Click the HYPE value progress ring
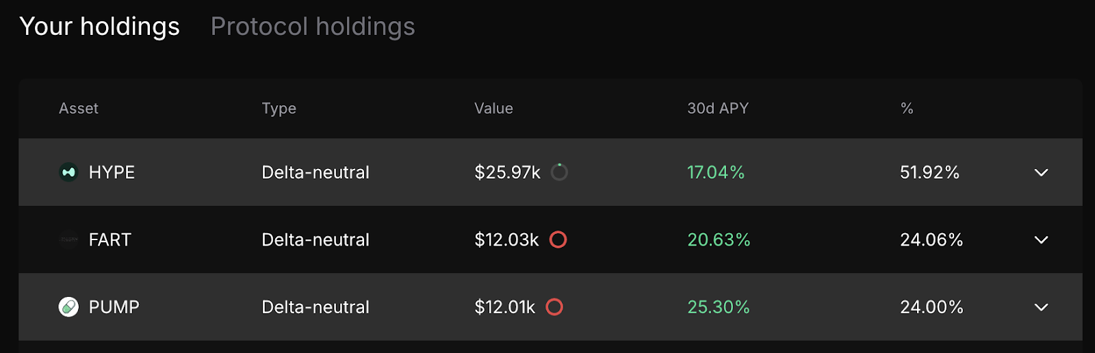This screenshot has width=1095, height=353. 559,172
